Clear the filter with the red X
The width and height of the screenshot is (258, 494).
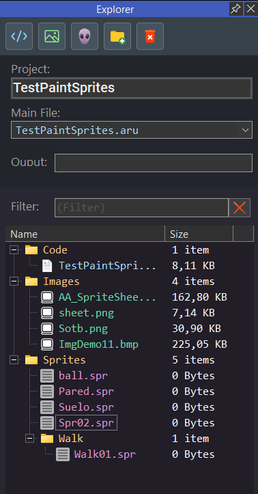point(240,208)
